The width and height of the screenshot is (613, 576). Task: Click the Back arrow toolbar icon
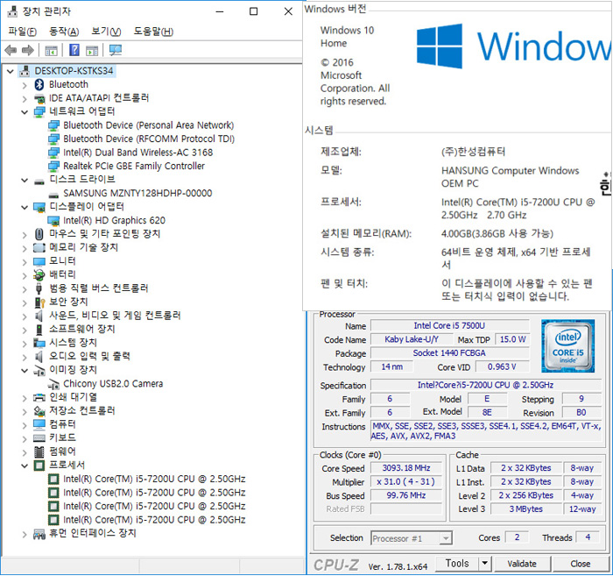point(11,50)
